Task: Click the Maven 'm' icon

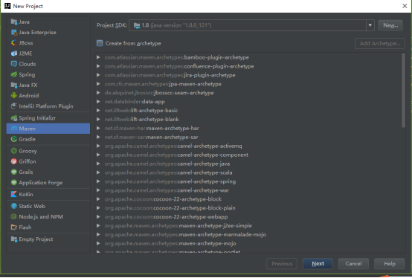Action: pyautogui.click(x=14, y=129)
